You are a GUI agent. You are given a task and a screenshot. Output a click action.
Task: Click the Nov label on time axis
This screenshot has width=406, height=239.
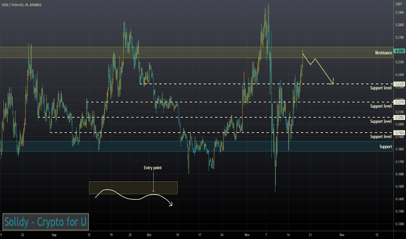[247, 235]
